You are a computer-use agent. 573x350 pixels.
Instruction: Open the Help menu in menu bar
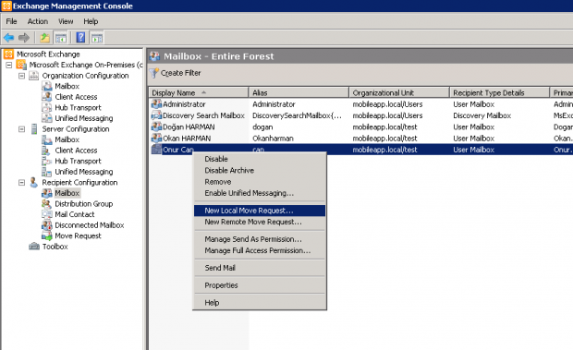point(91,21)
